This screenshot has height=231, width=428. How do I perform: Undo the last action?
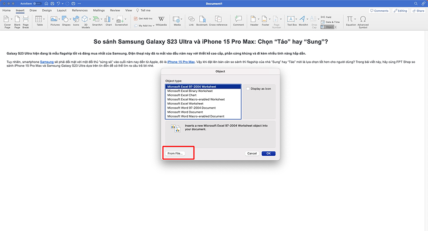tap(58, 4)
